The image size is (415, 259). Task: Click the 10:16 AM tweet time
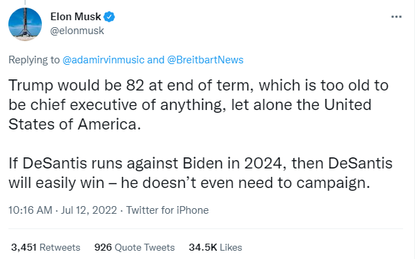pos(30,210)
